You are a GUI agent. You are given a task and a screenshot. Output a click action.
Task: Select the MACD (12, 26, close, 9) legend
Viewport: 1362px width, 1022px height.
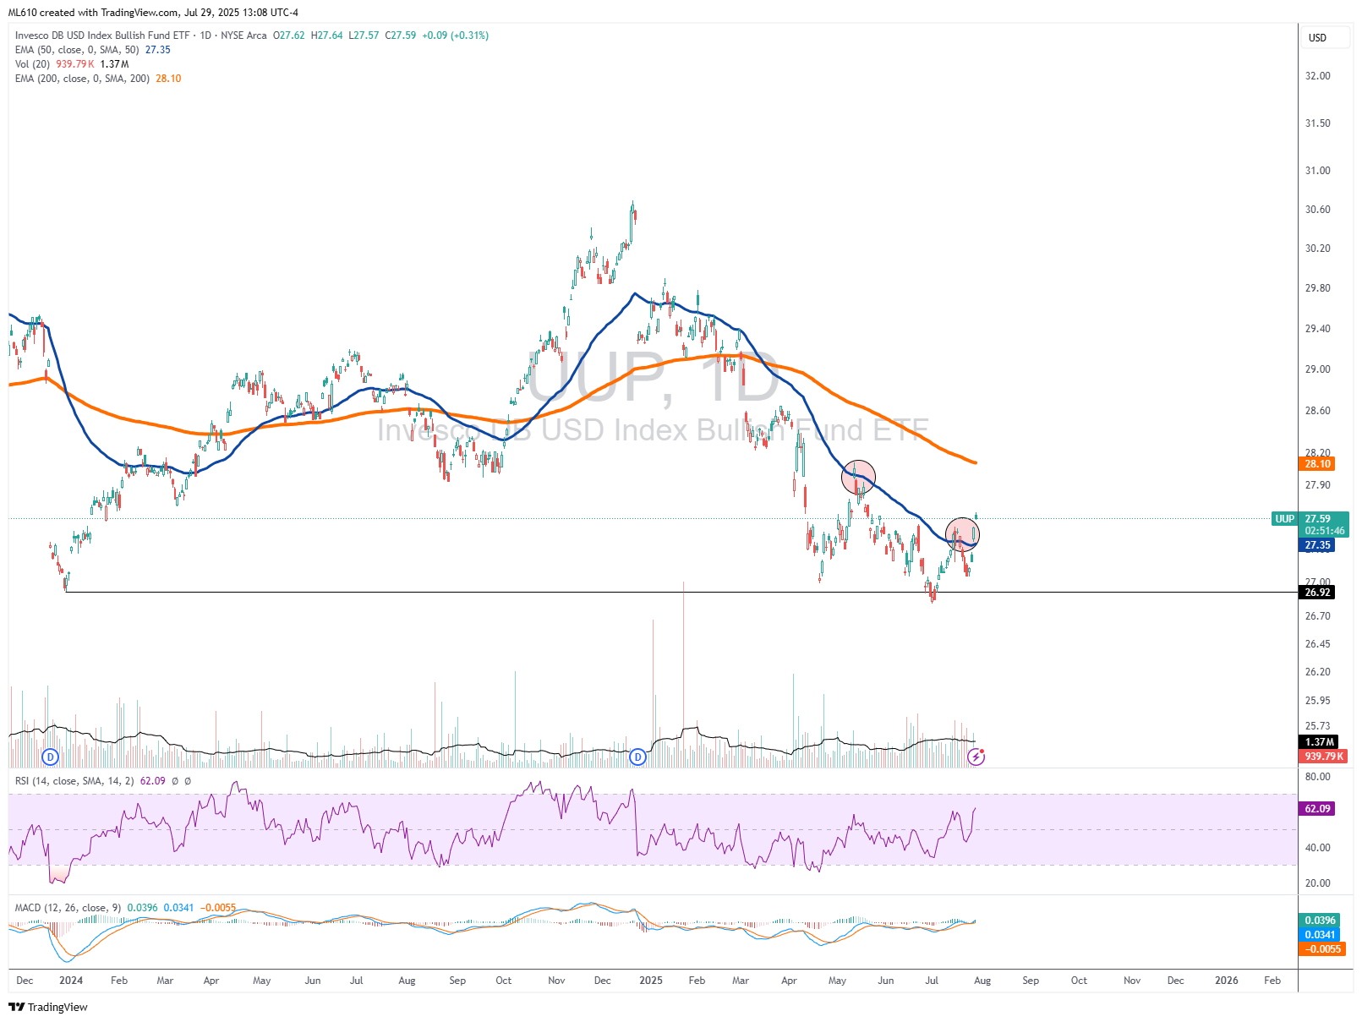click(68, 908)
